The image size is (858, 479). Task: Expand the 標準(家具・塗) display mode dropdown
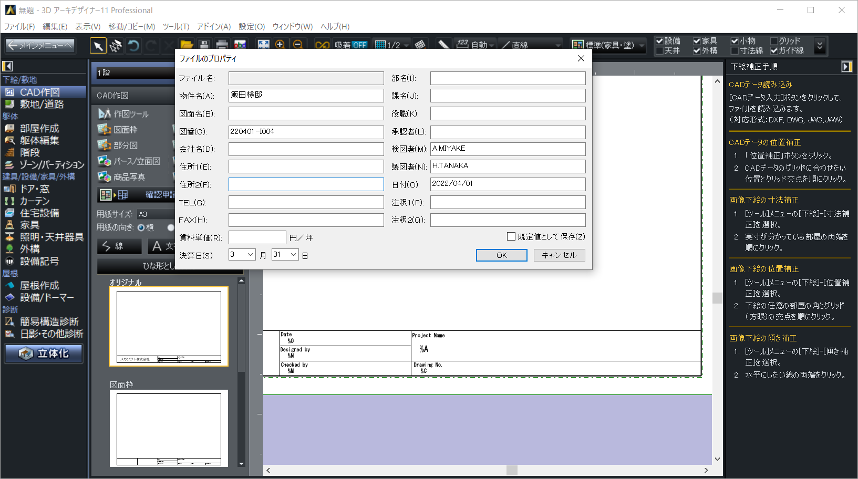click(642, 46)
